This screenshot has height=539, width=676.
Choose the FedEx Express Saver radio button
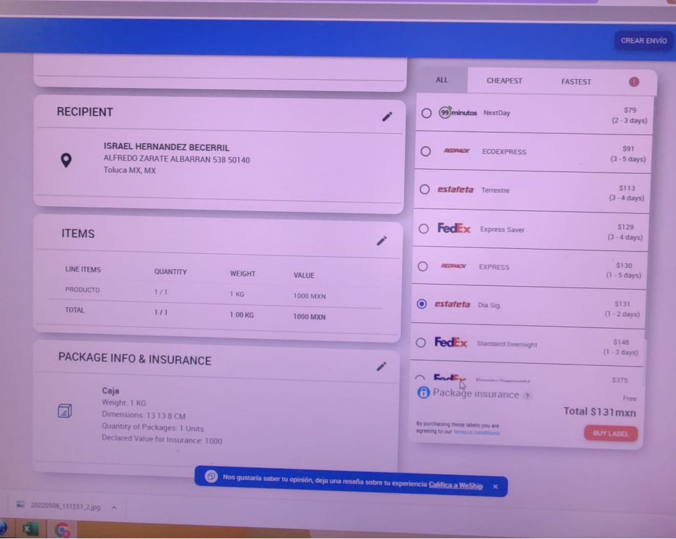tap(423, 229)
